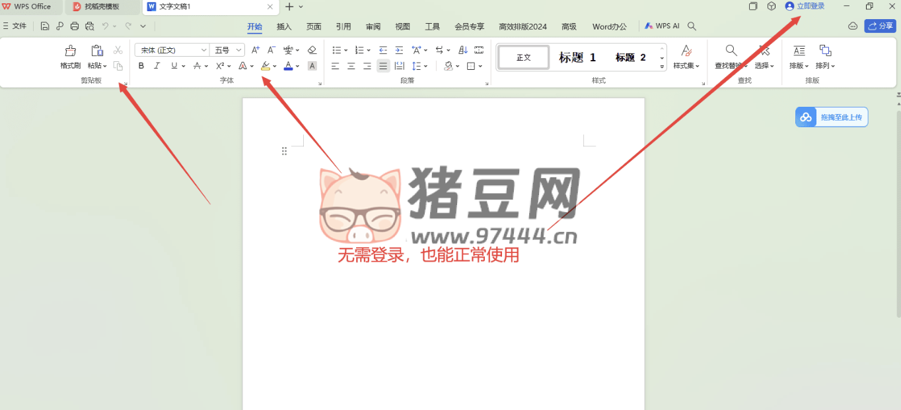Click the Find and Replace magnifier icon
The height and width of the screenshot is (410, 901).
coord(731,50)
